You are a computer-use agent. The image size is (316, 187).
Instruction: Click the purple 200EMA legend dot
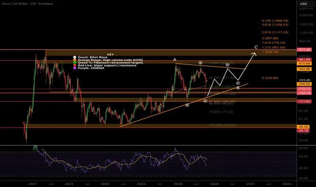[75, 68]
